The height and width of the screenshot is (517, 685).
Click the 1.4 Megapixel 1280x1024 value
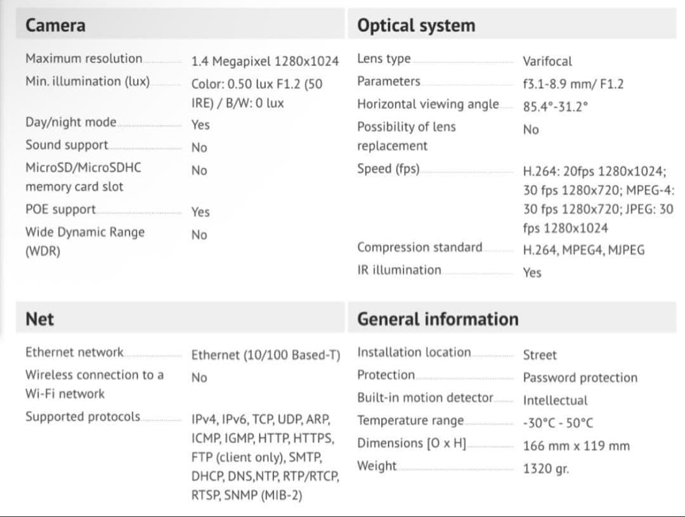pos(264,62)
